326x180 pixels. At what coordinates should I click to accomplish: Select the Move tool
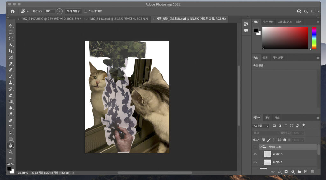pos(11,26)
